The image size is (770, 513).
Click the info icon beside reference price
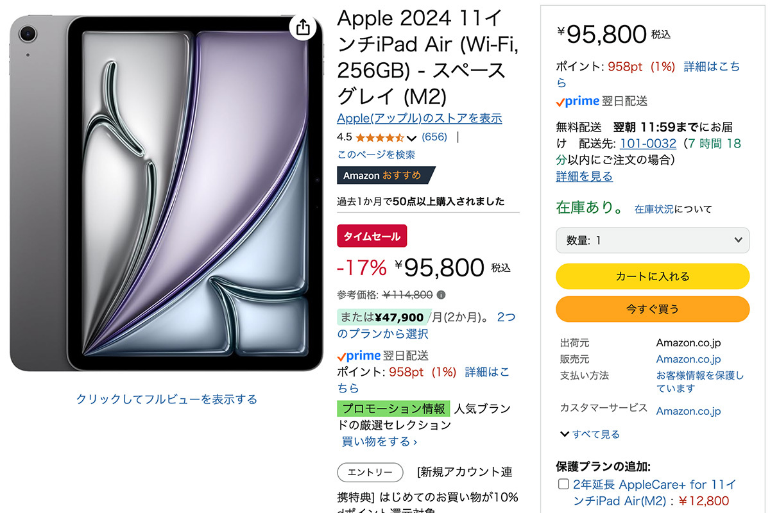coord(441,296)
